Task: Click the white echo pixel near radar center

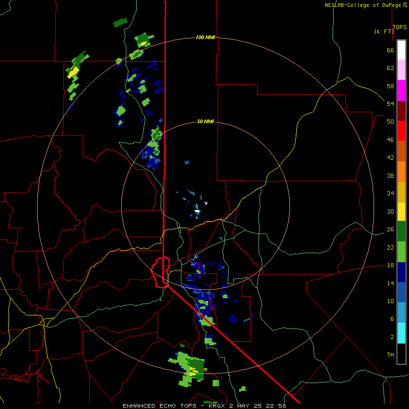Action: click(198, 210)
